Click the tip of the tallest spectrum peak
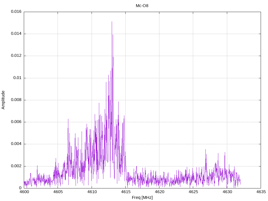This screenshot has width=268, height=201. point(112,22)
